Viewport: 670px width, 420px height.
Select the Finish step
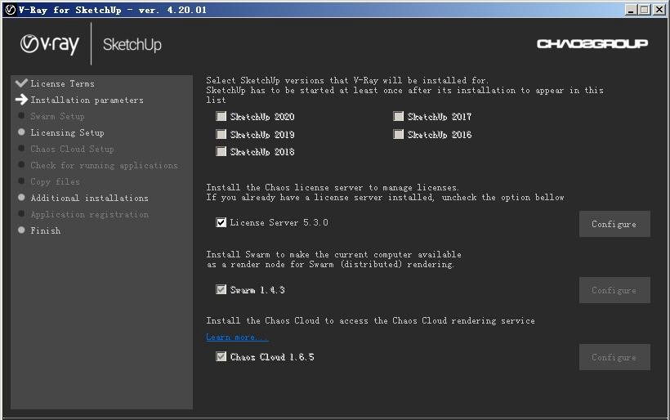(45, 230)
